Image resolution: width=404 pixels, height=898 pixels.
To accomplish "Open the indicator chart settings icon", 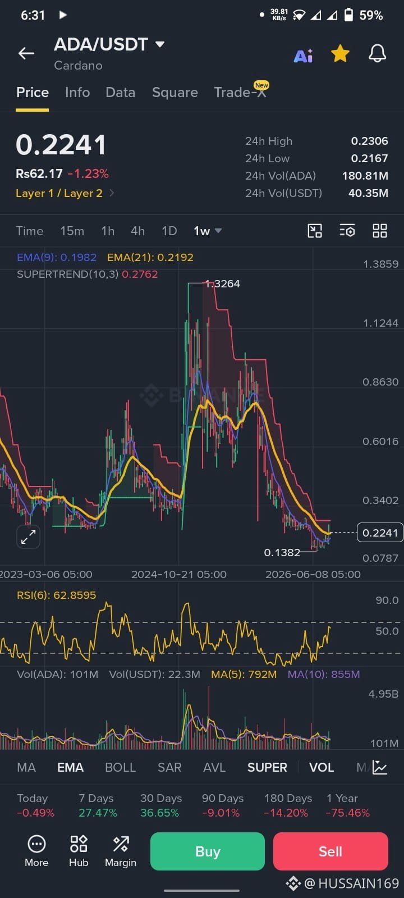I will coord(380,767).
